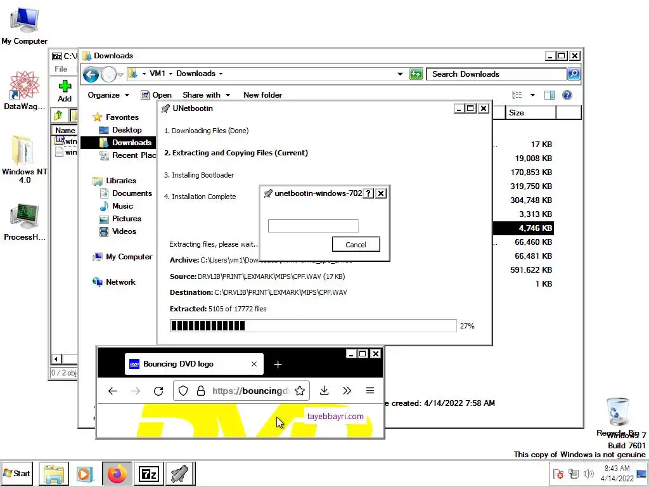Click the padlock site info icon
Screen dimensions: 649x487
pos(201,391)
